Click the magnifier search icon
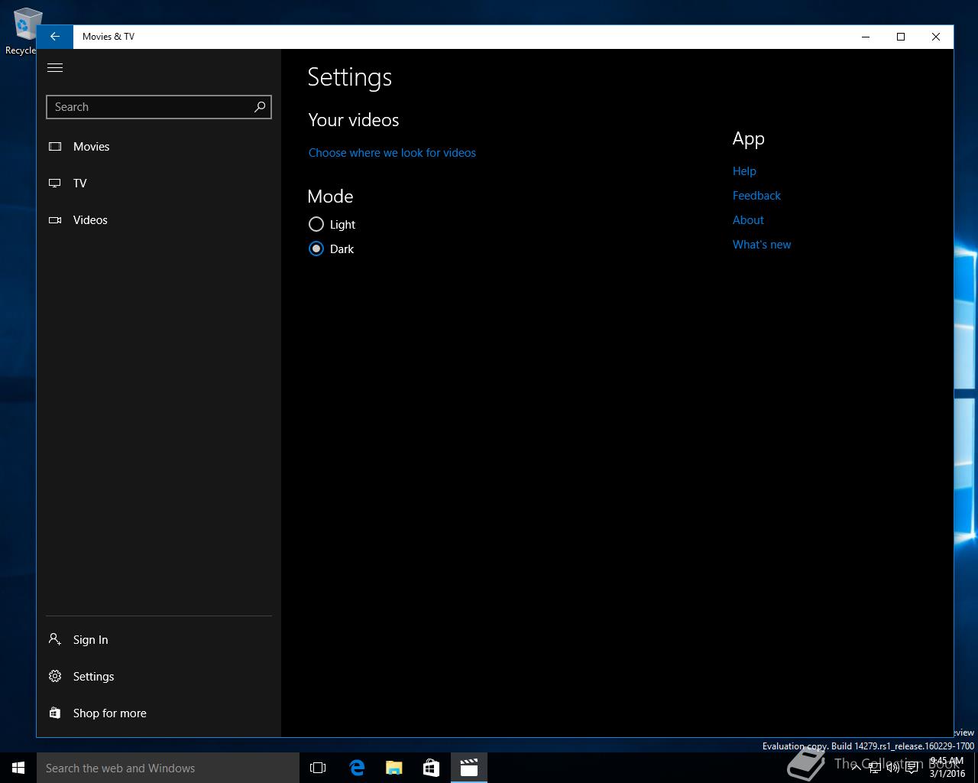Screen dimensions: 978x783 click(x=260, y=107)
